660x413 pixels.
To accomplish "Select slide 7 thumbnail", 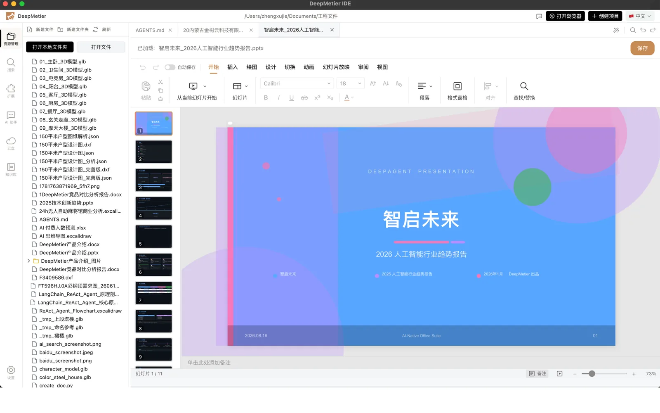I will click(153, 293).
